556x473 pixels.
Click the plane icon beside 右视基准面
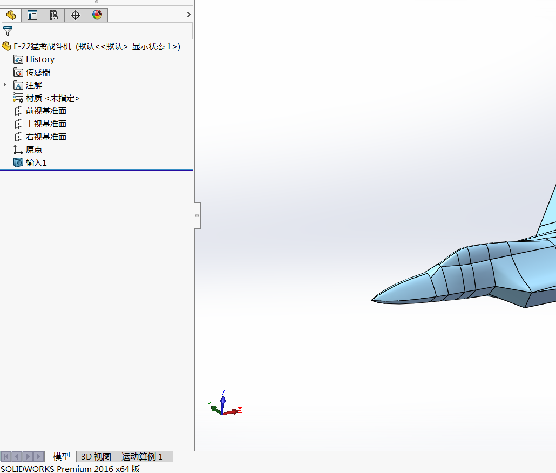point(18,137)
